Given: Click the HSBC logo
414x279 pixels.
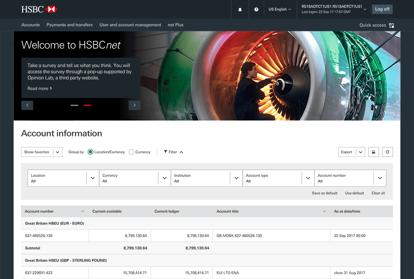Looking at the screenshot, I should (x=39, y=9).
